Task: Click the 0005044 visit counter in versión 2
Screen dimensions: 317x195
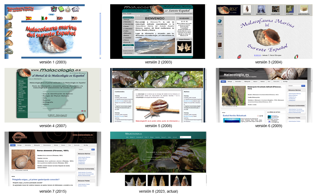Action: coord(128,48)
